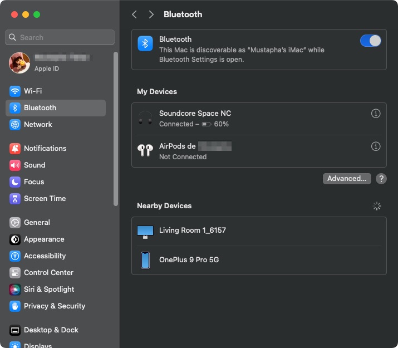
Task: Click the General gear icon
Action: click(15, 222)
